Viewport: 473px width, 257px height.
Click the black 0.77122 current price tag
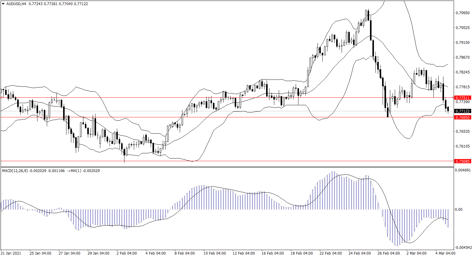pyautogui.click(x=462, y=111)
